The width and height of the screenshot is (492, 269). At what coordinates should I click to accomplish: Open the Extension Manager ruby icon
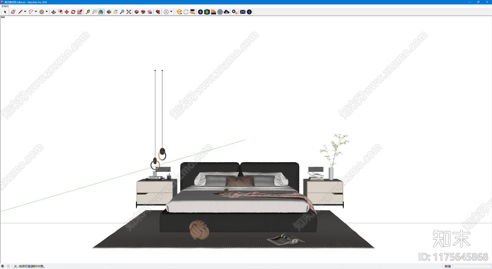pyautogui.click(x=158, y=12)
